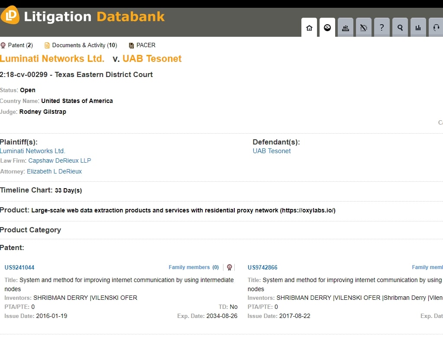Viewport: 443px width, 337px height.
Task: Click the TD: No value
Action: (x=234, y=307)
